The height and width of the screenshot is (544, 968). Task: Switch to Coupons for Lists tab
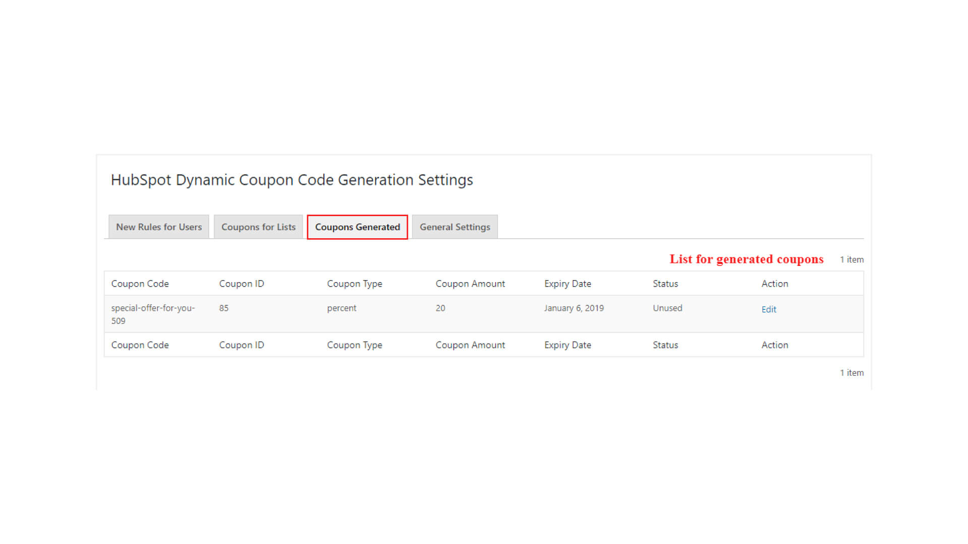(258, 227)
